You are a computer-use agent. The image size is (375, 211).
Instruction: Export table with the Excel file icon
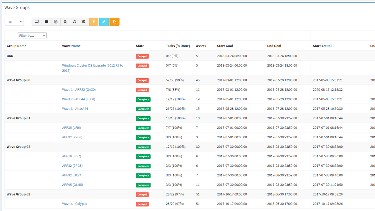[x=56, y=22]
